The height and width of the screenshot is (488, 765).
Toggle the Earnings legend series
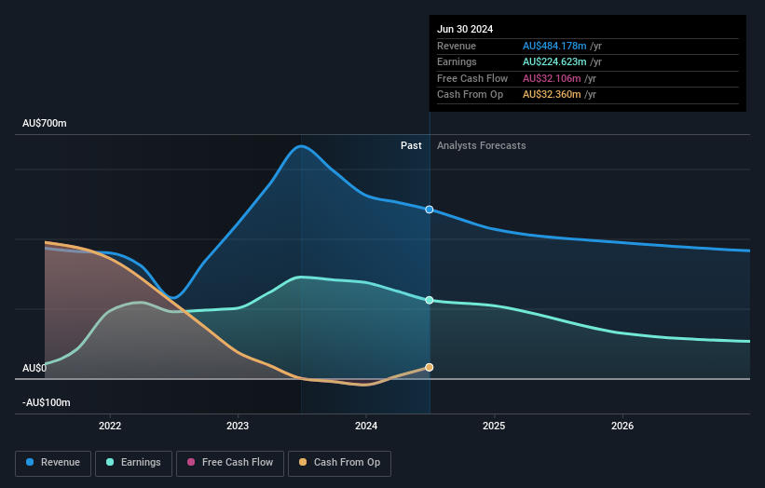click(x=133, y=463)
